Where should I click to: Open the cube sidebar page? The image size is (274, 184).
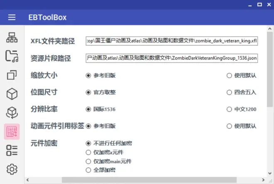click(x=12, y=94)
